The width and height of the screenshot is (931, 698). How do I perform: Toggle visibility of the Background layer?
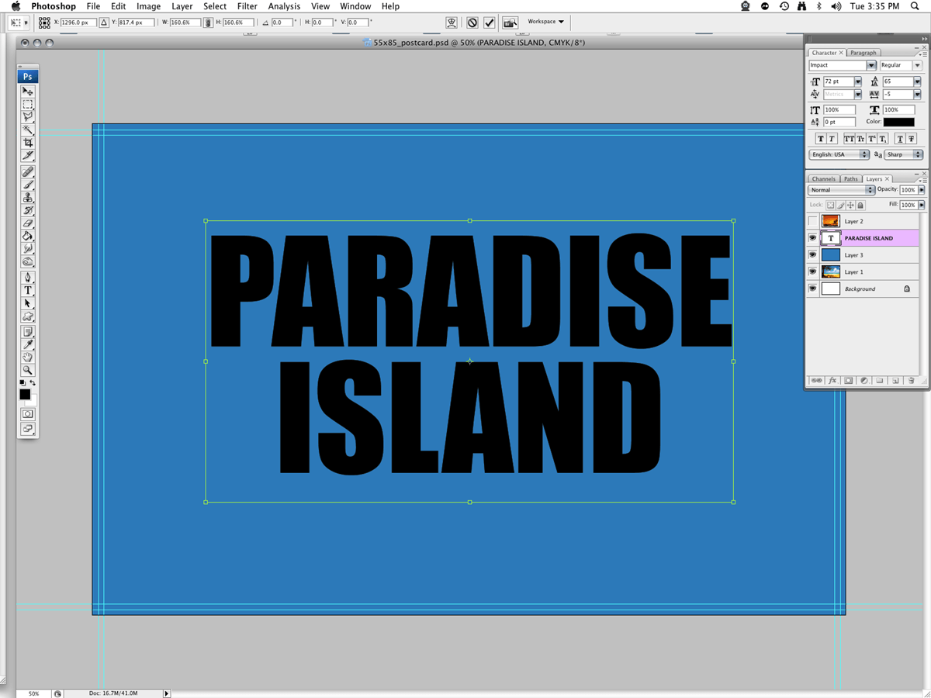pos(813,289)
